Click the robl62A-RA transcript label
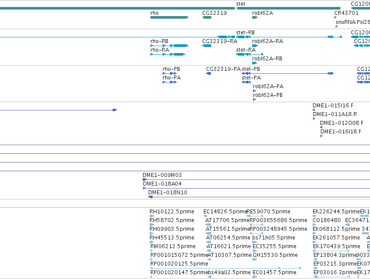Viewport: 370px width, 279px height. [267, 41]
